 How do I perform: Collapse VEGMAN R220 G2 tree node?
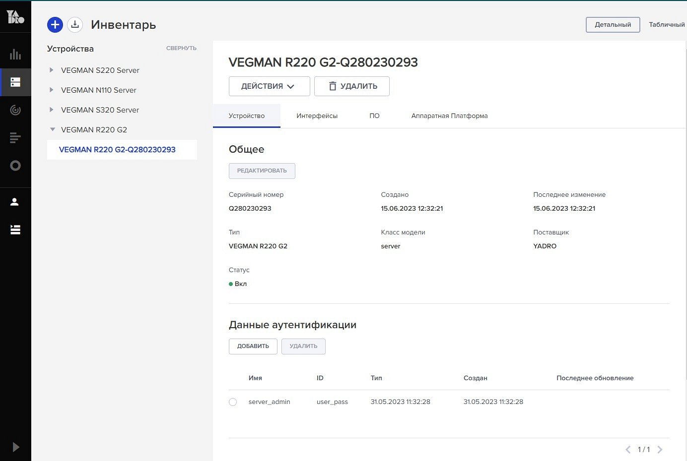click(52, 129)
